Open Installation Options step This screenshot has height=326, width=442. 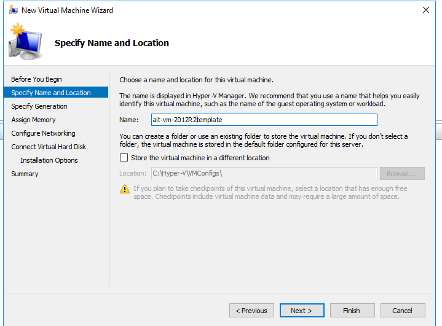49,160
